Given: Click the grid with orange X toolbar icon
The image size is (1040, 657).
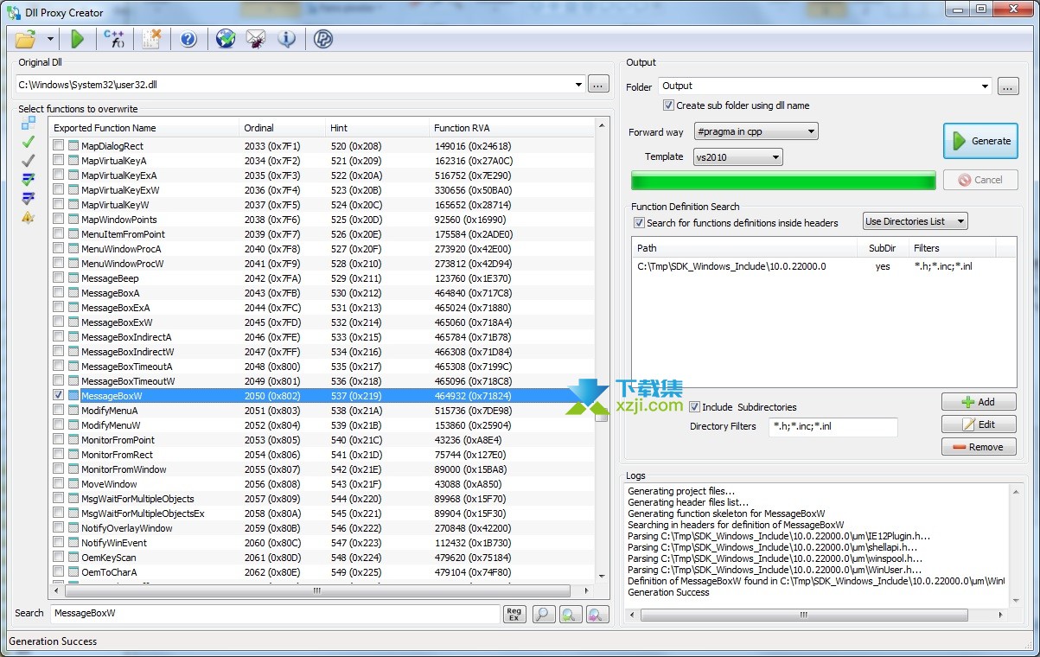Looking at the screenshot, I should (x=152, y=39).
